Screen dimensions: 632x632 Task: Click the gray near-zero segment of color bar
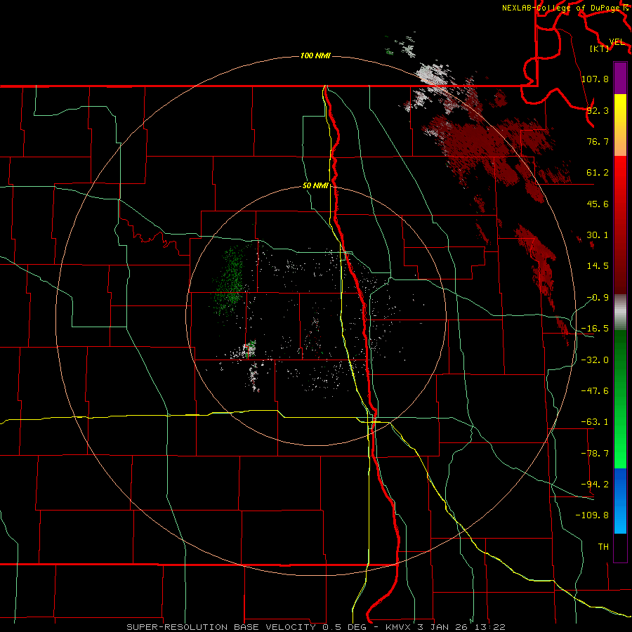620,312
